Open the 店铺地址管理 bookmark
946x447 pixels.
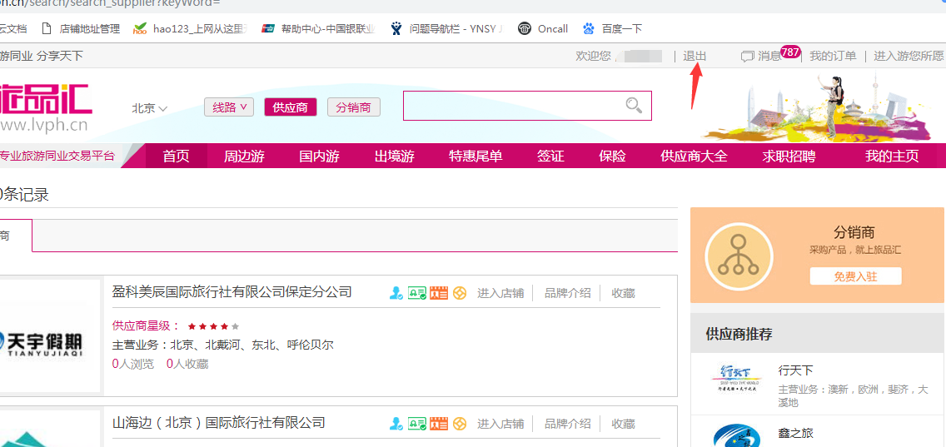(x=80, y=28)
